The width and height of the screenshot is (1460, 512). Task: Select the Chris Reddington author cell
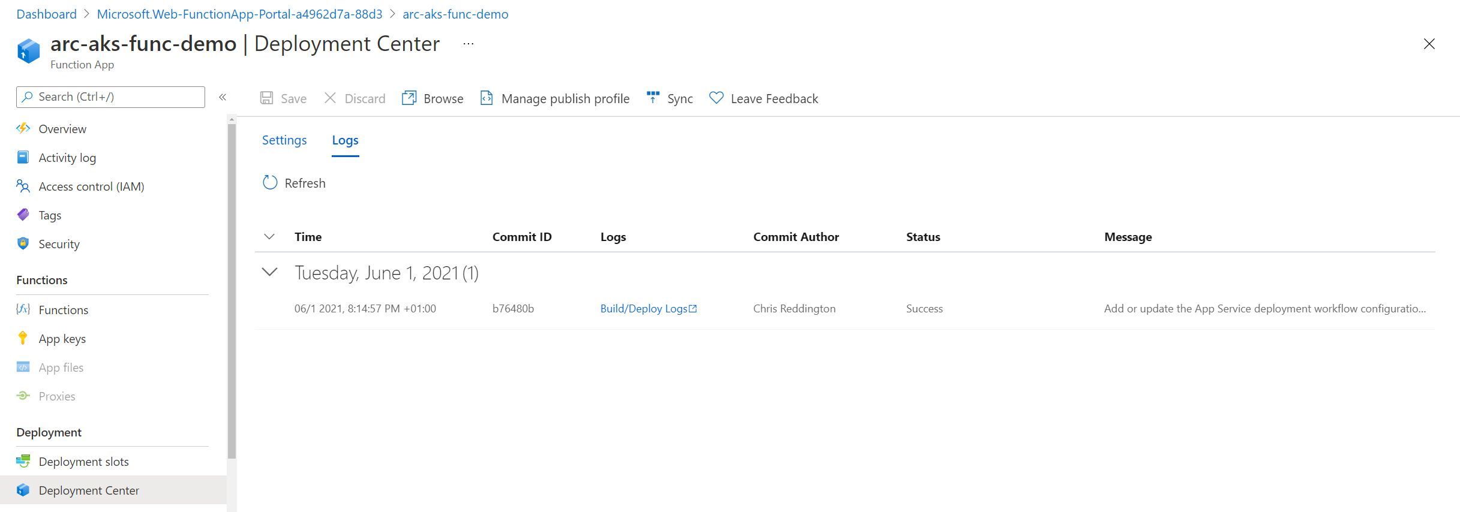(x=794, y=309)
